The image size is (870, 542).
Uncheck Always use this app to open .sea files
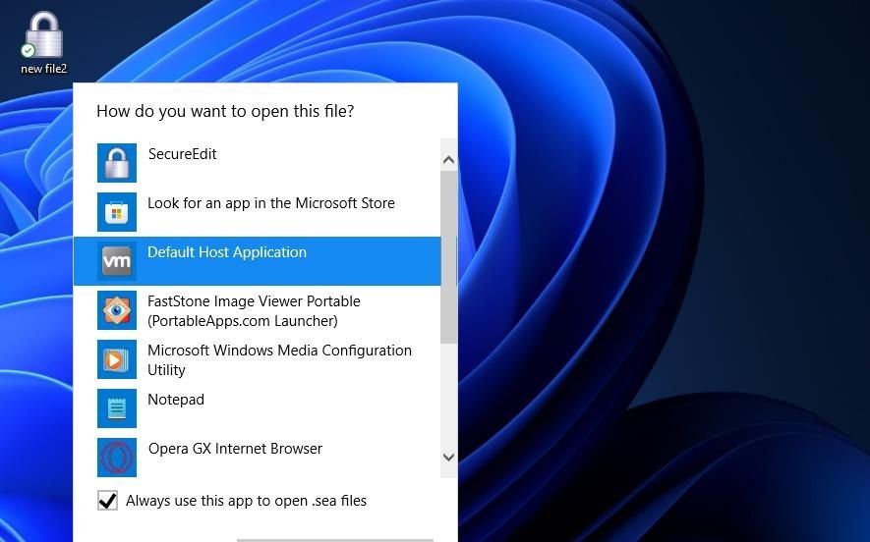[x=107, y=501]
